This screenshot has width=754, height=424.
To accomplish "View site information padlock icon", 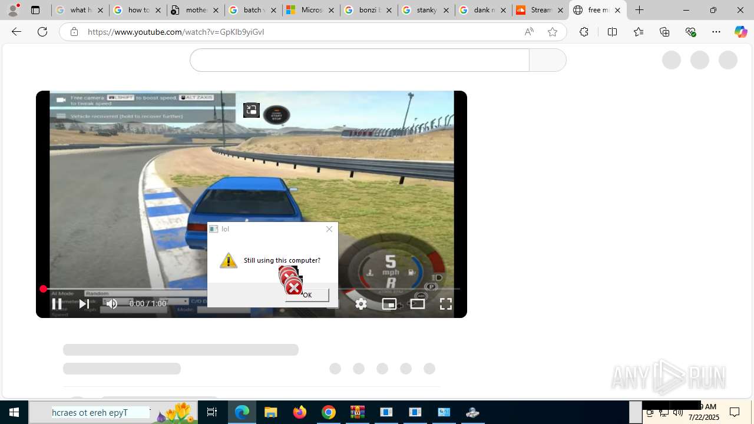I will coord(74,32).
